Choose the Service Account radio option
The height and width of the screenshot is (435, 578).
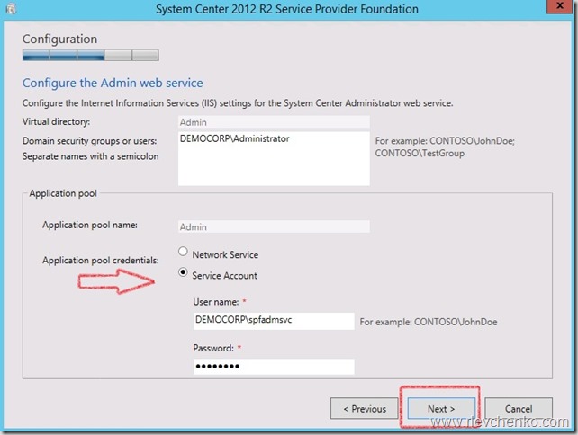(185, 274)
